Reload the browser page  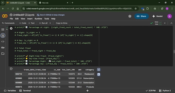(x=13, y=9)
